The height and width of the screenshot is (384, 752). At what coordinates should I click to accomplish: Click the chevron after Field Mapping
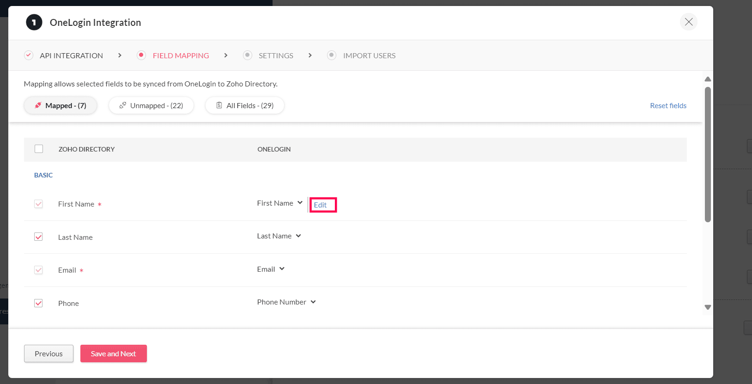tap(226, 55)
